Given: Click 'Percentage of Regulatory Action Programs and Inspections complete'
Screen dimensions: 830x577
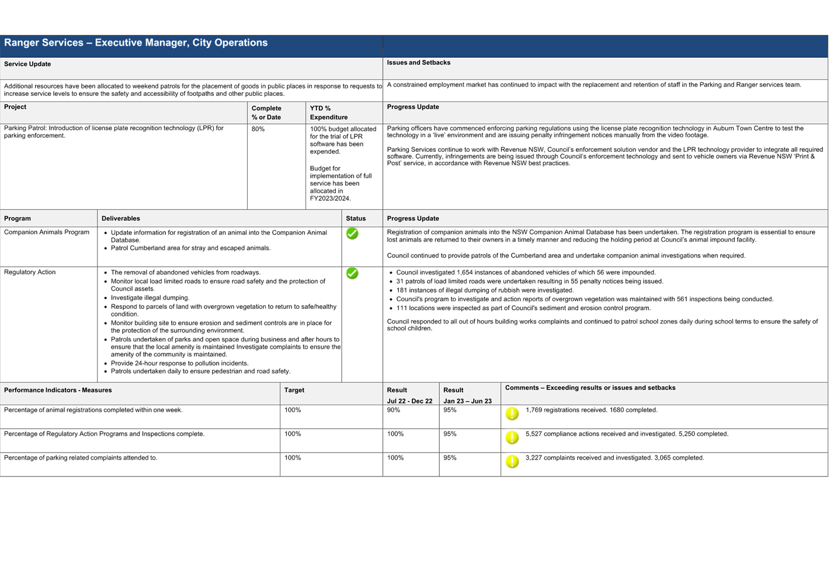Looking at the screenshot, I should 105,434.
